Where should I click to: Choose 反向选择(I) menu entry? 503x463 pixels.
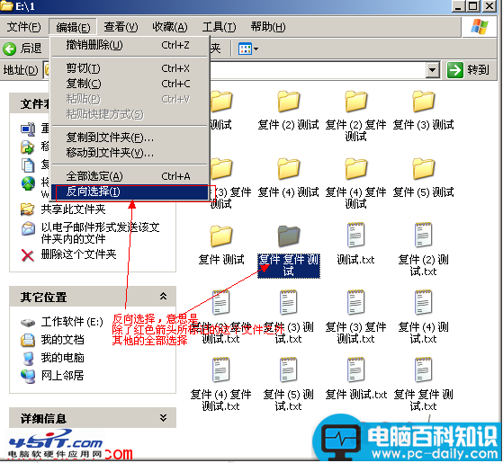130,191
